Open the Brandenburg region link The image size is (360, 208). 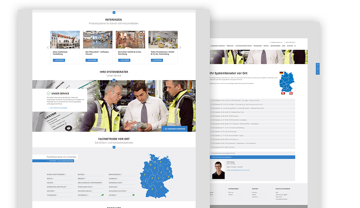(x=115, y=175)
